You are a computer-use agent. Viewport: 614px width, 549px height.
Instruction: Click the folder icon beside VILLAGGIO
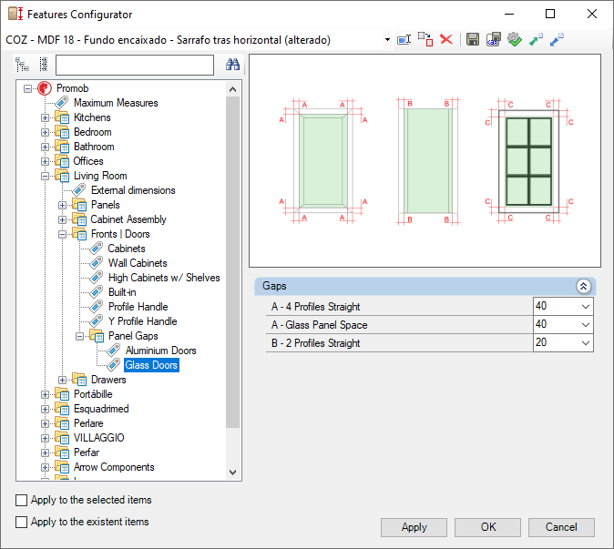pyautogui.click(x=62, y=438)
